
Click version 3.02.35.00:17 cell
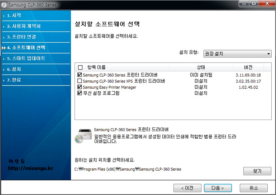(248, 81)
